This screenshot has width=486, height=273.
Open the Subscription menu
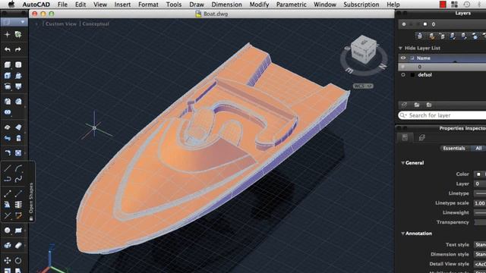[x=361, y=5]
